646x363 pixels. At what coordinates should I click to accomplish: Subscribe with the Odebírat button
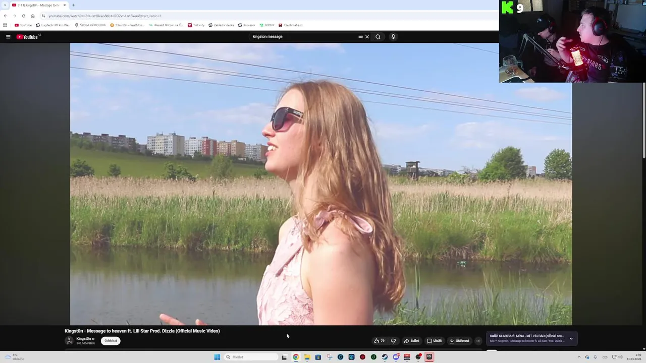111,341
